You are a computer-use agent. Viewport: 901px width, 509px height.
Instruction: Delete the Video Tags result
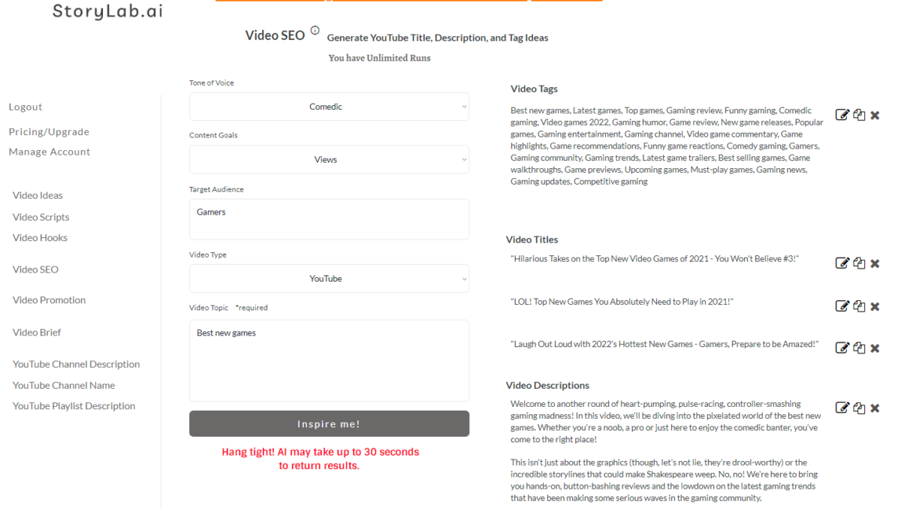pos(875,115)
